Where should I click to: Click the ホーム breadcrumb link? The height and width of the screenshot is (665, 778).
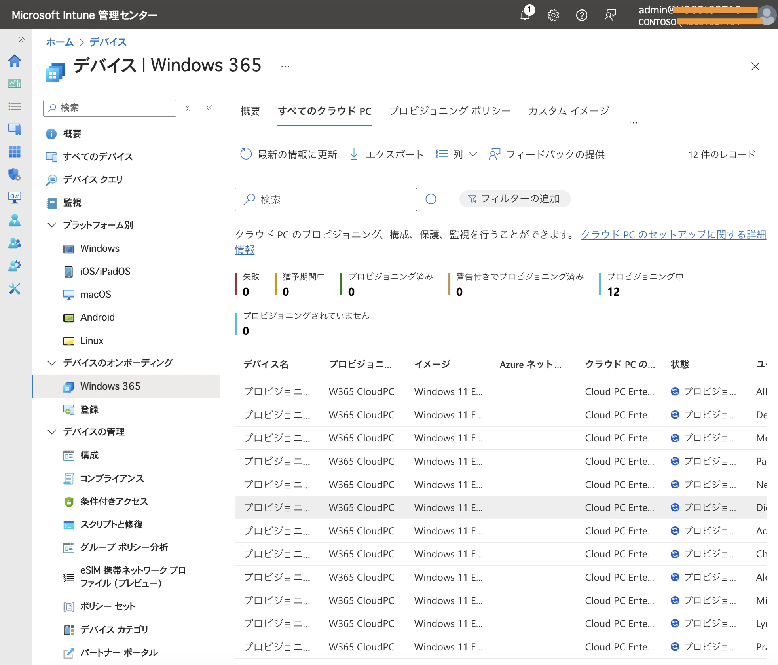pyautogui.click(x=60, y=42)
